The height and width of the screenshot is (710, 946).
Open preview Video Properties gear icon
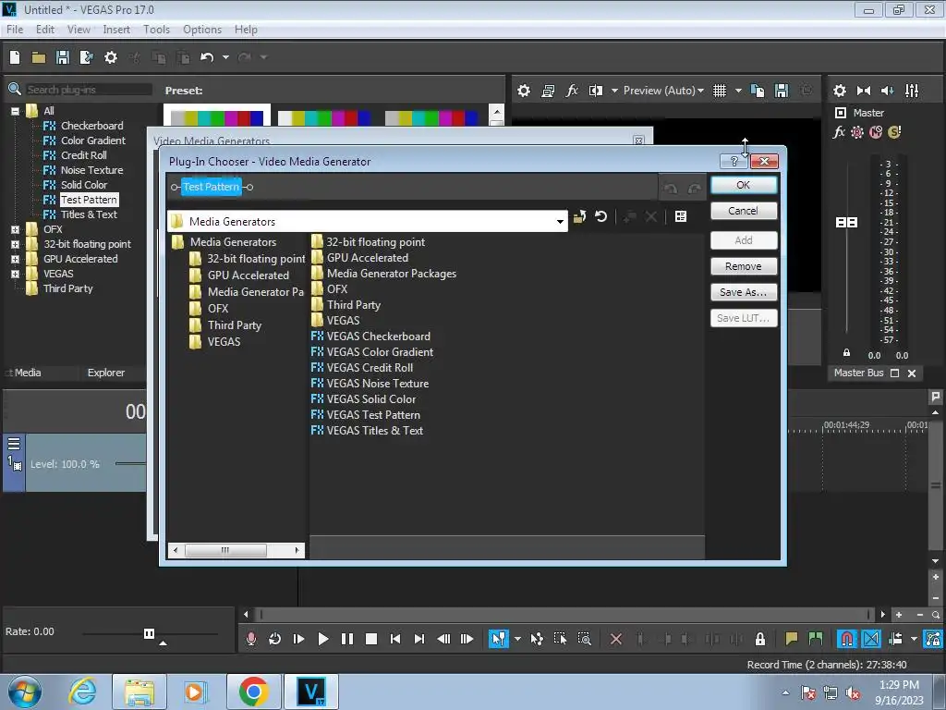click(x=524, y=91)
